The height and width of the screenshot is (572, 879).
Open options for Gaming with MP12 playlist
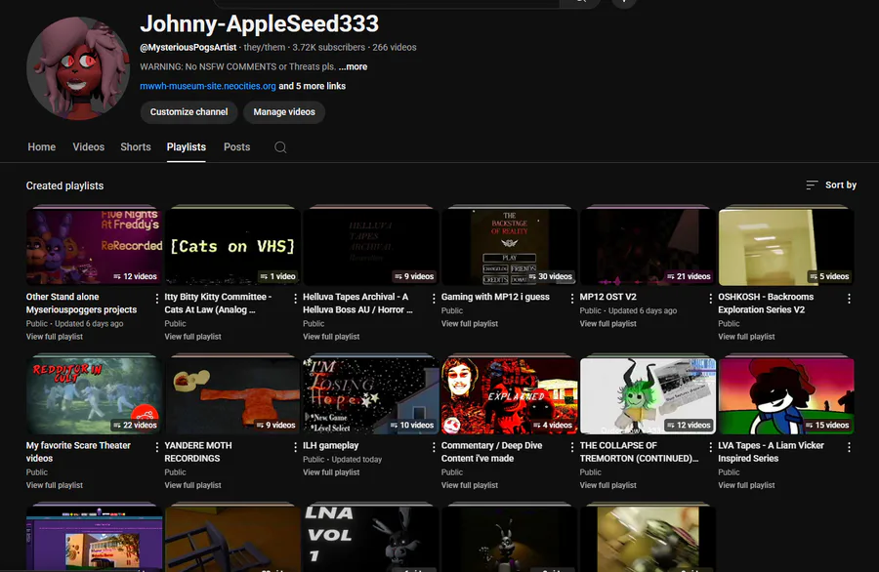click(x=572, y=298)
